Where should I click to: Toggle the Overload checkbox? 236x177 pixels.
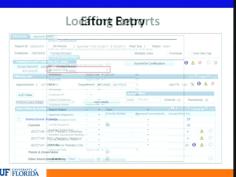[x=167, y=53]
